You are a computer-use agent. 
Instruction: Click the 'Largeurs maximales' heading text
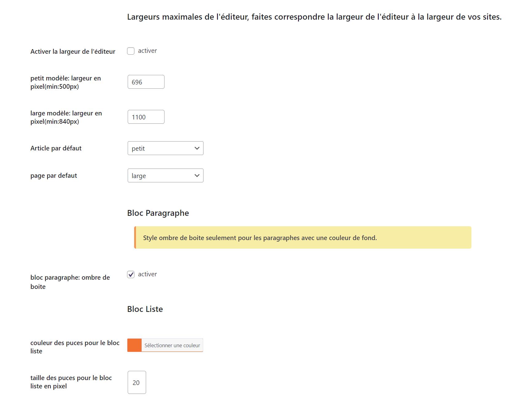314,17
